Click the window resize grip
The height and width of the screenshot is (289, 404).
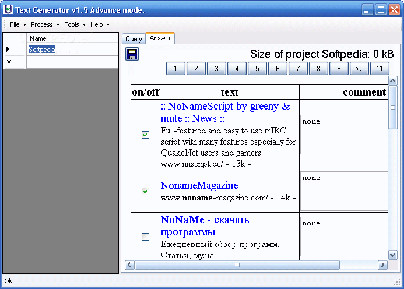397,283
